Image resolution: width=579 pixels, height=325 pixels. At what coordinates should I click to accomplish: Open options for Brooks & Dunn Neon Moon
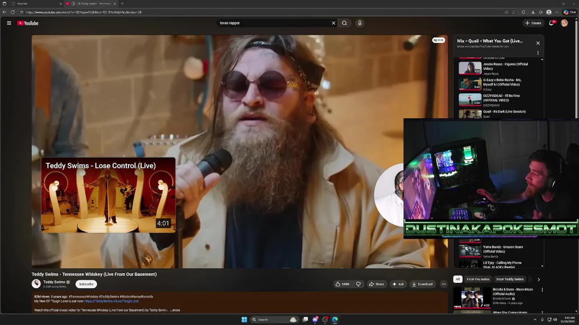pyautogui.click(x=542, y=290)
